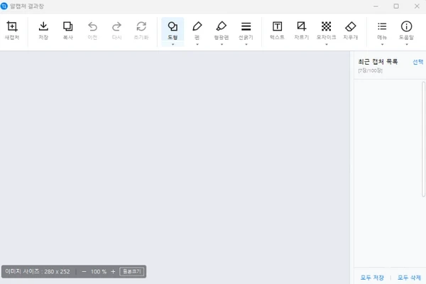426x284 pixels.
Task: Start a new capture with 새캡처
Action: [x=12, y=30]
